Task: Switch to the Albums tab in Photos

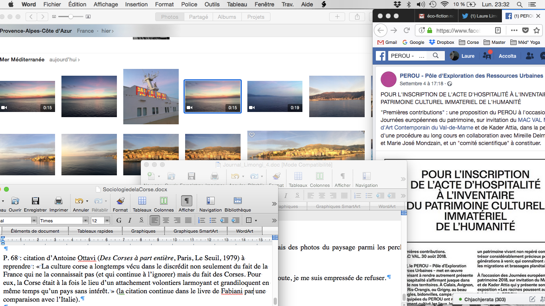Action: click(227, 17)
